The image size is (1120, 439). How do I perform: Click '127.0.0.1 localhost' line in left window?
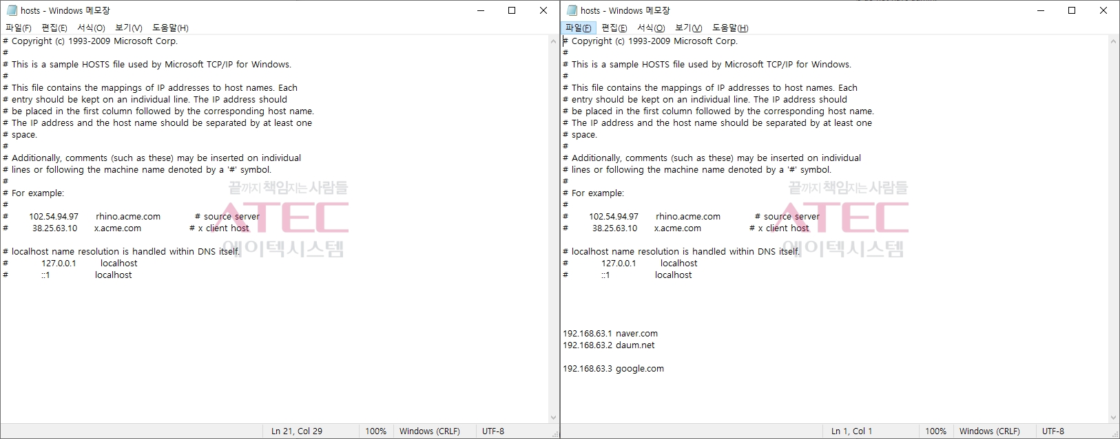(70, 264)
